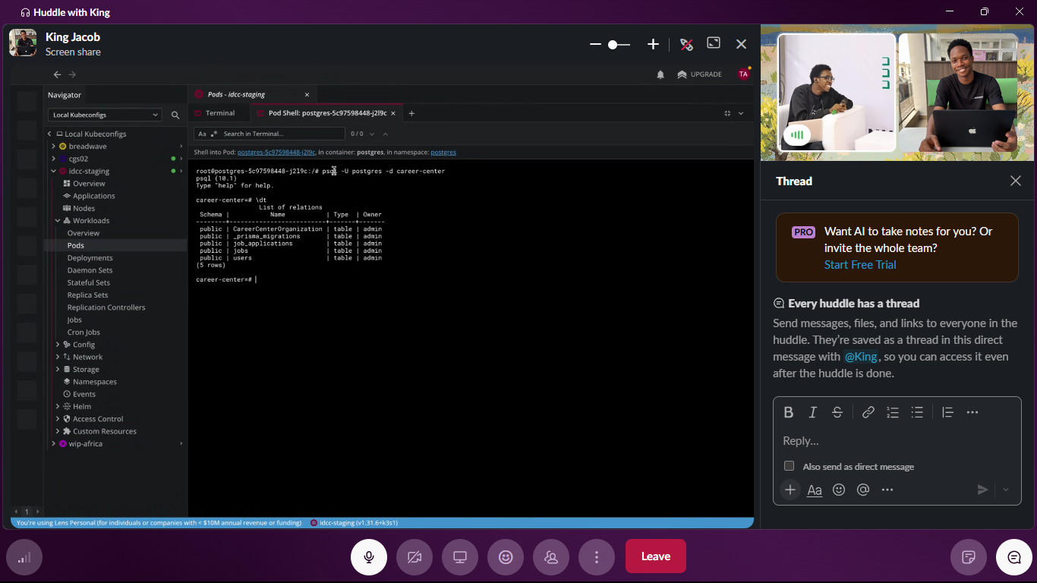1037x583 pixels.
Task: Toggle the huddle thread panel button
Action: 1014,557
